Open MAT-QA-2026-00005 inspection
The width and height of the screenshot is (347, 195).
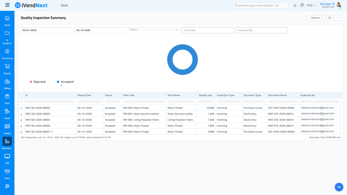pyautogui.click(x=38, y=126)
